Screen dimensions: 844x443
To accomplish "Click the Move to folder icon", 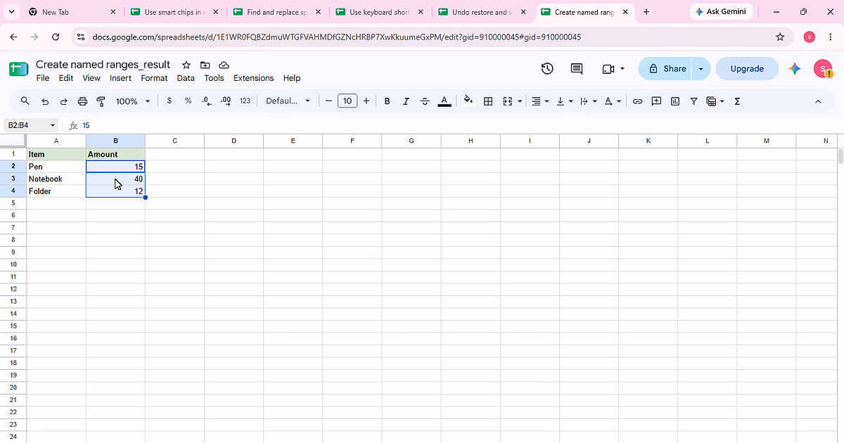I will click(x=205, y=65).
